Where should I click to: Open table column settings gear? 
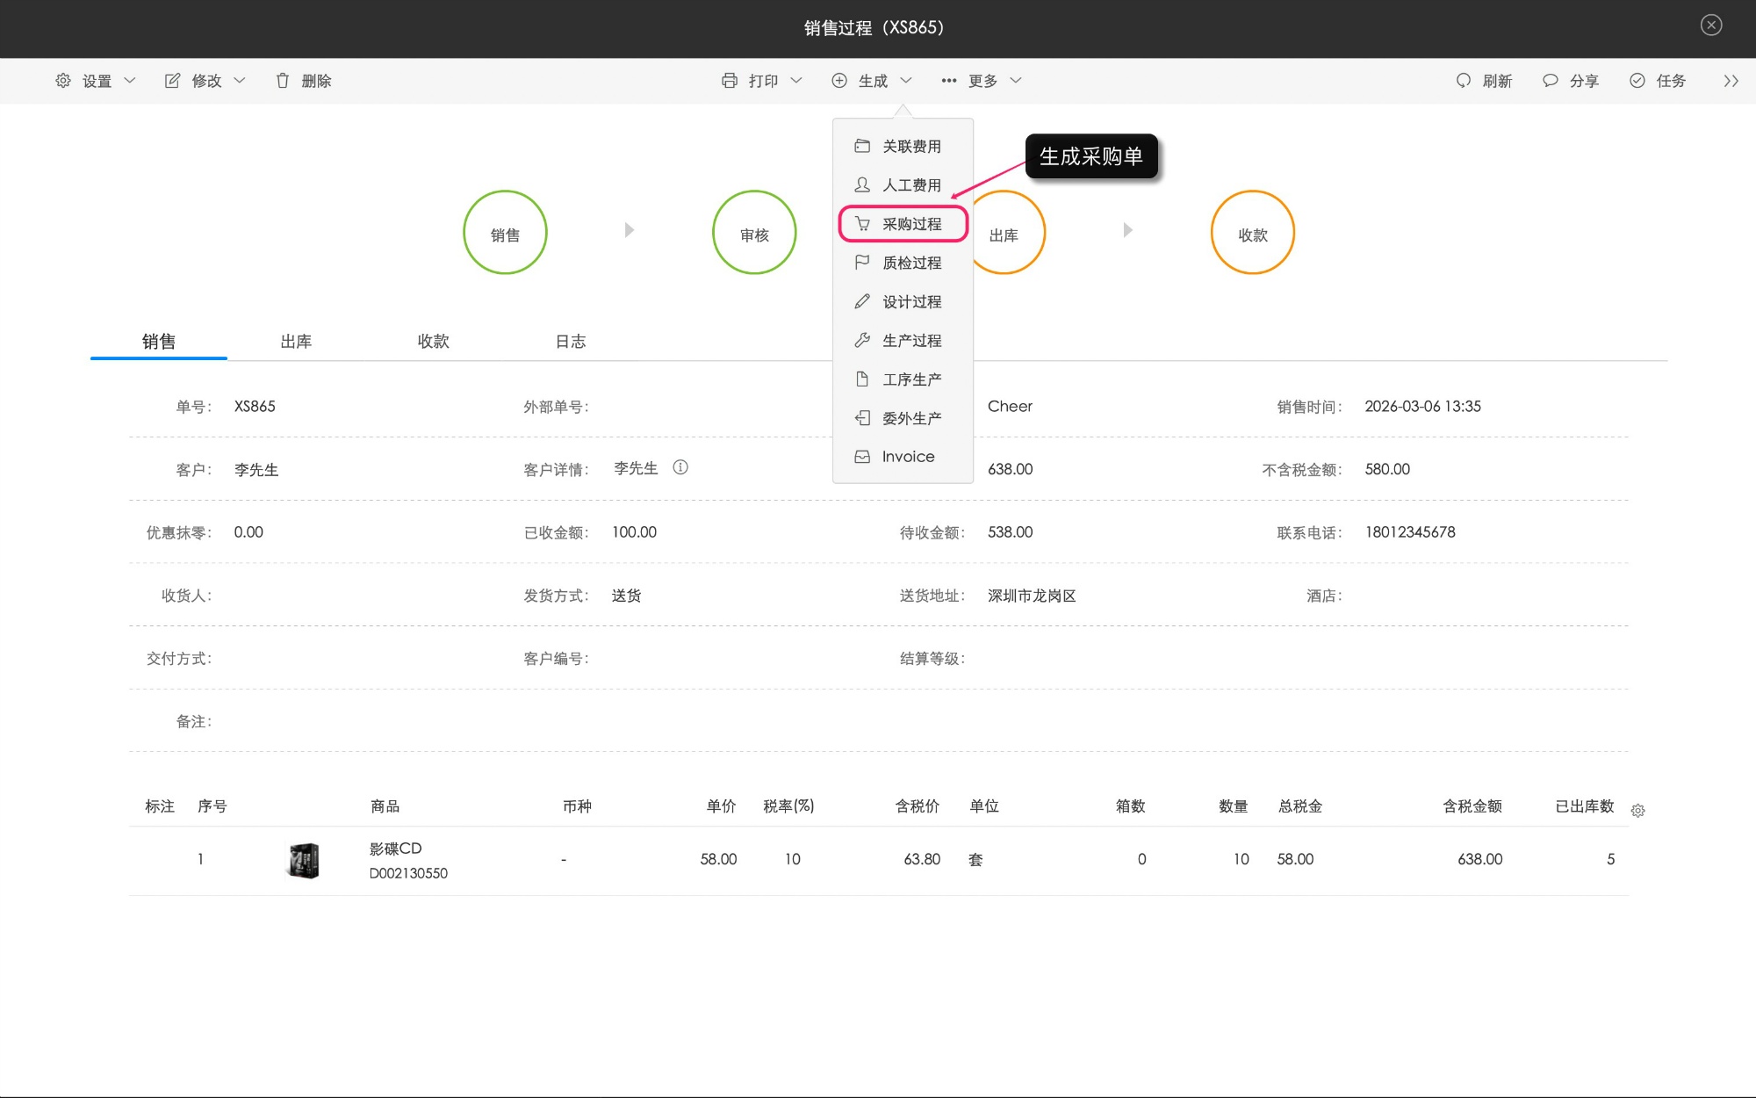(1637, 811)
